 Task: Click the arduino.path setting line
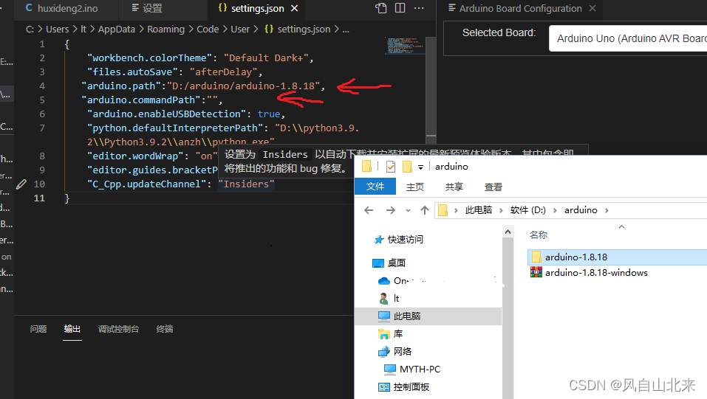[203, 86]
